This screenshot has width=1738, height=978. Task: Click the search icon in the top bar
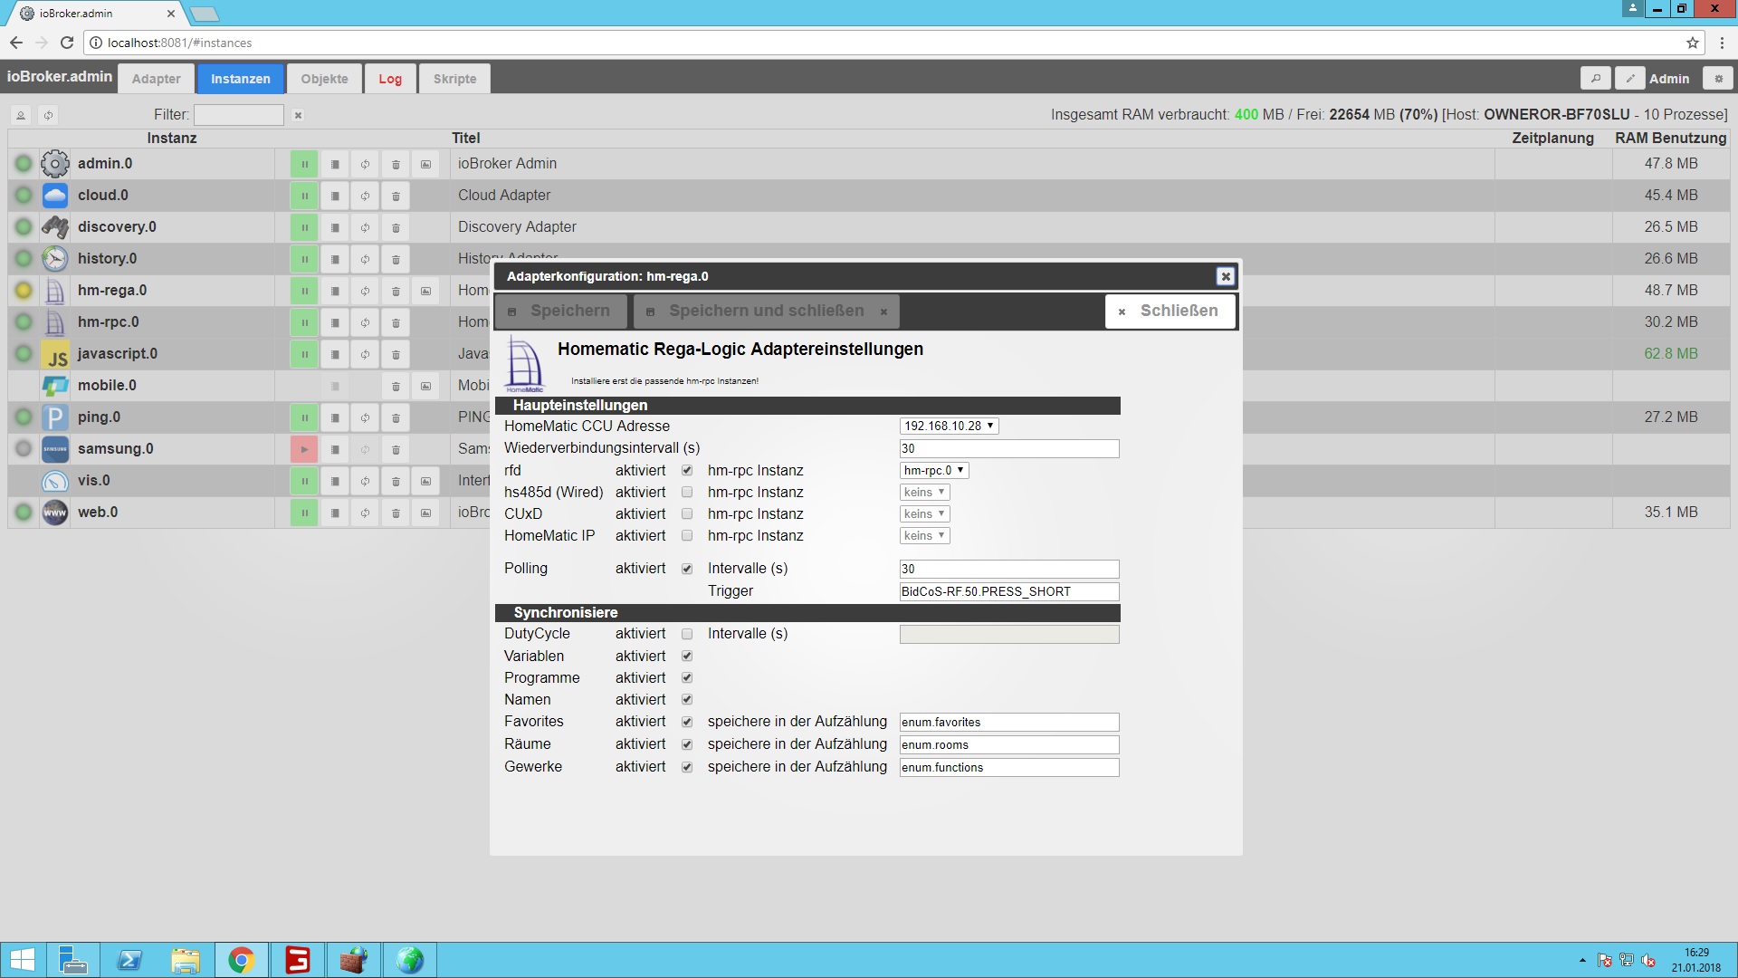coord(1596,79)
